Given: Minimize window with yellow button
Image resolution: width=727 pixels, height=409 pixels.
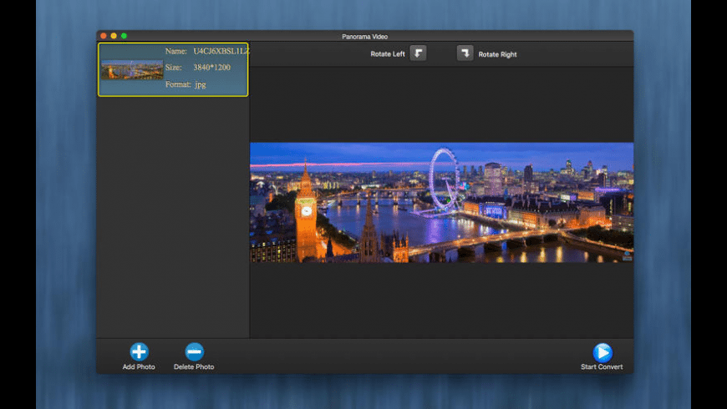Looking at the screenshot, I should click(114, 36).
